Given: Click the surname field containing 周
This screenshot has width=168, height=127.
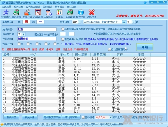Looking at the screenshot, I should [26, 22].
